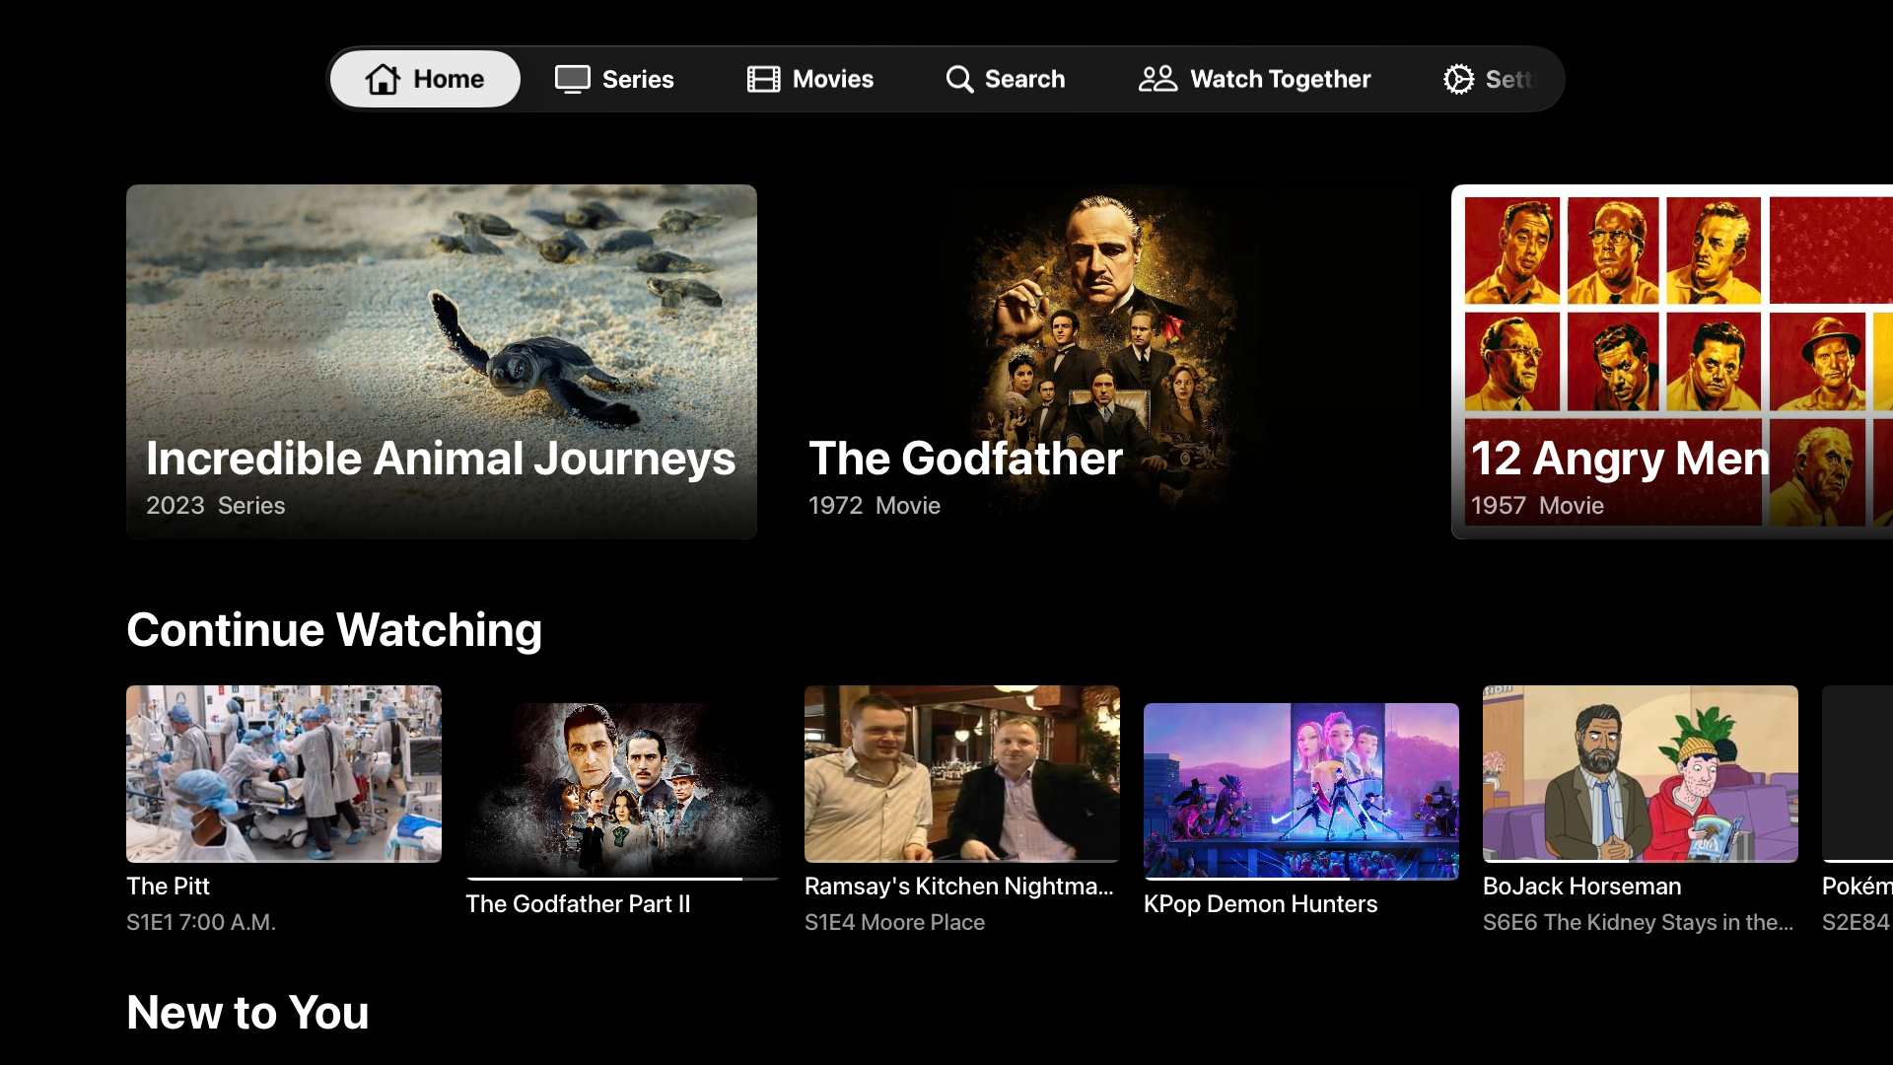1893x1065 pixels.
Task: Go to the Search tab
Action: pyautogui.click(x=1005, y=79)
